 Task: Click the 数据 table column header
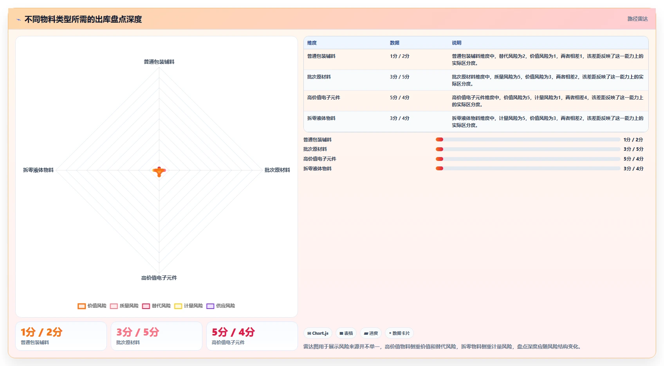(x=395, y=43)
